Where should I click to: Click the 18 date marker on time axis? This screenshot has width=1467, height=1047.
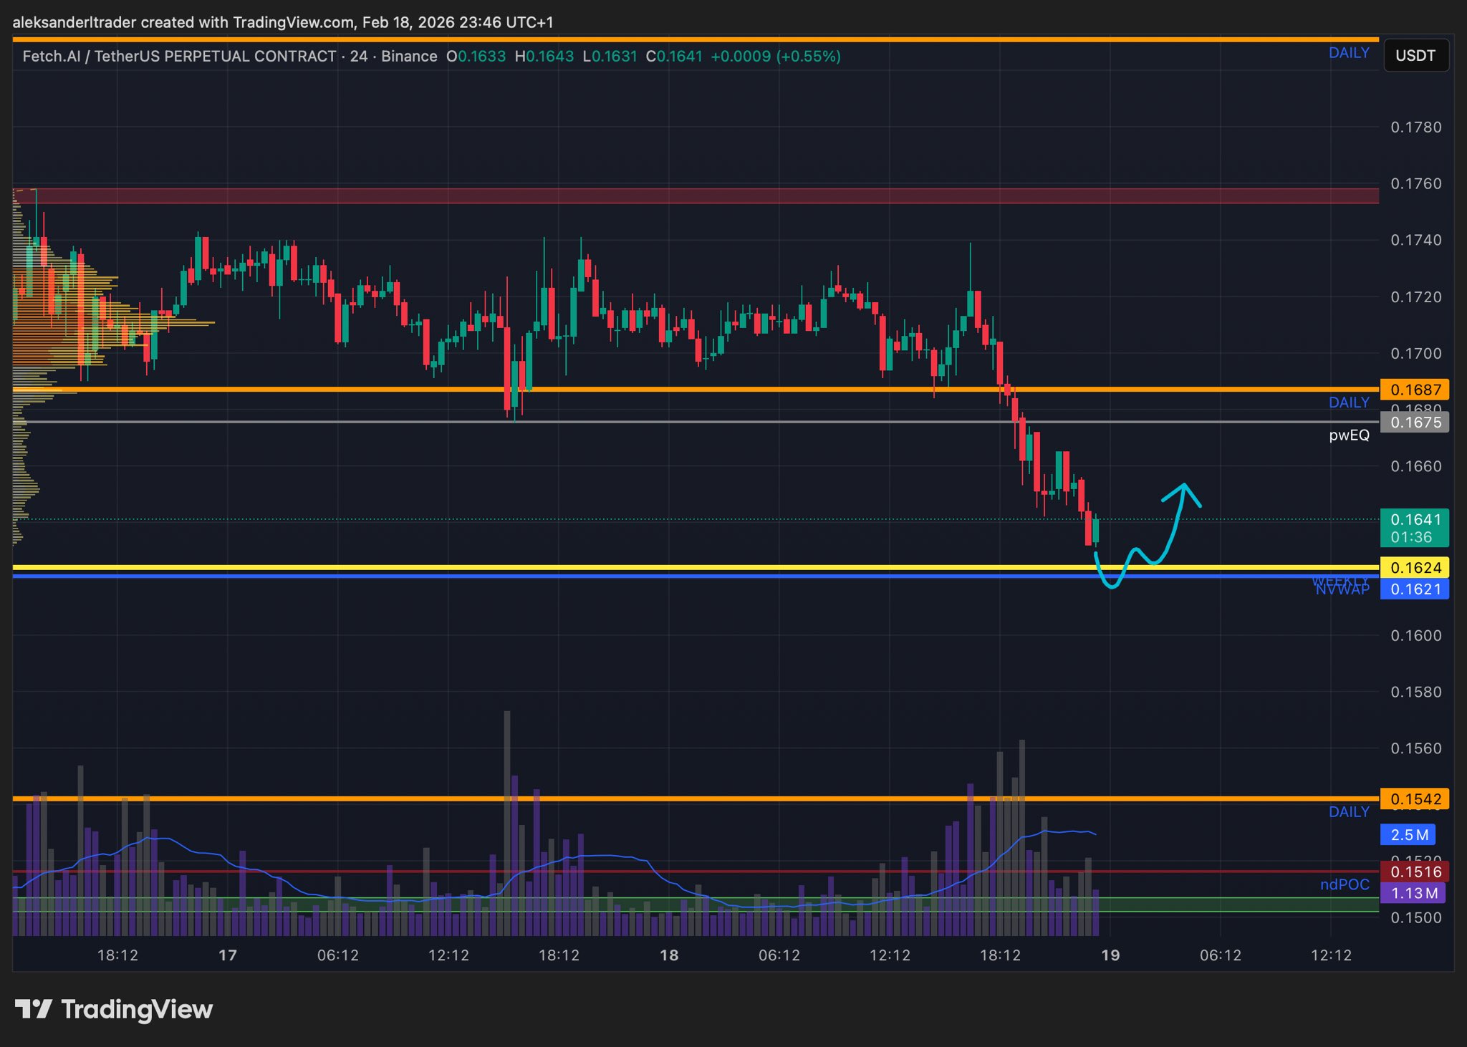click(x=669, y=955)
